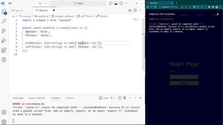Image resolution: width=223 pixels, height=125 pixels.
Task: Open the VS Code hamburger menu
Action: [10, 3]
